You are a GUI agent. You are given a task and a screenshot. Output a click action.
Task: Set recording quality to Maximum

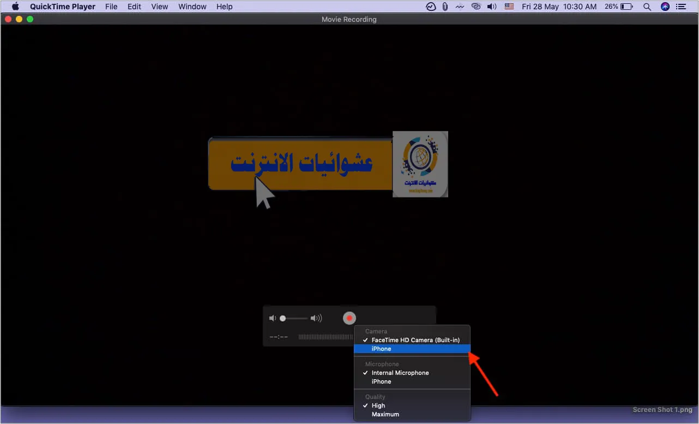click(412, 414)
